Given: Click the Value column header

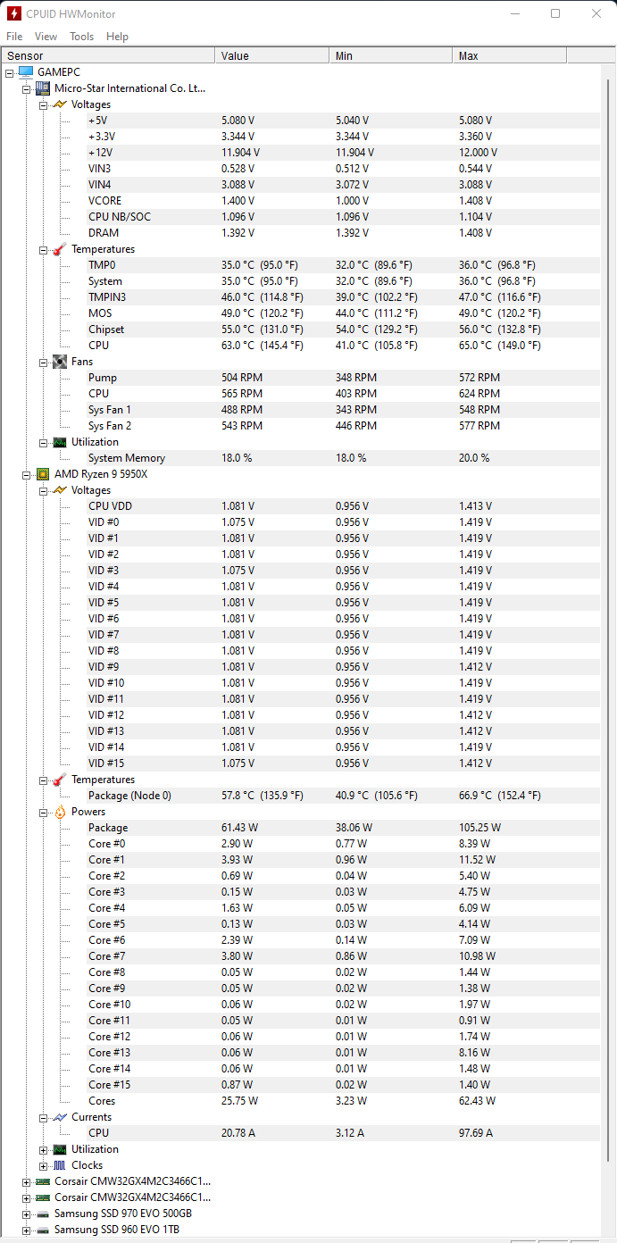Looking at the screenshot, I should click(272, 55).
